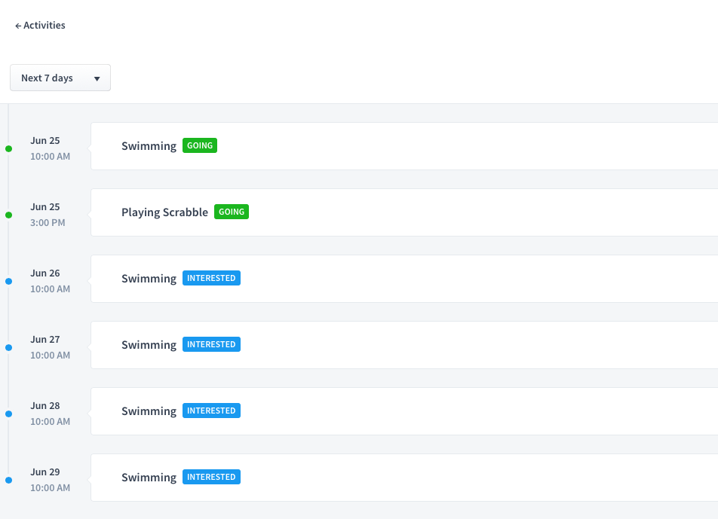Select the Jun 29 Swimming title
This screenshot has width=718, height=519.
tap(149, 478)
